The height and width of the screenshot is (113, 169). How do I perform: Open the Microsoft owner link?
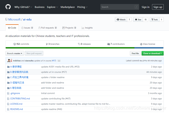[14, 19]
